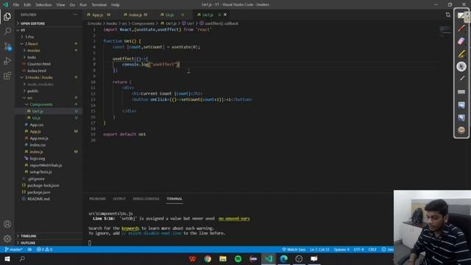The height and width of the screenshot is (265, 471).
Task: Click the whiteboard icon in annotation toolbar
Action: tap(461, 105)
